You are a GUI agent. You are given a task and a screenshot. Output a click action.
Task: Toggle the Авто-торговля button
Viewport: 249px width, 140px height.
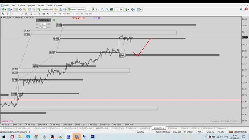(x=77, y=9)
